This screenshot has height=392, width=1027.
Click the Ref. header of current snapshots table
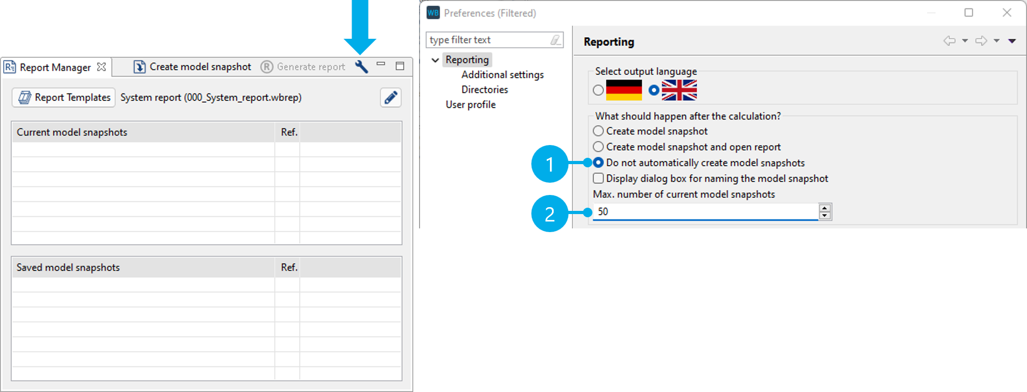(288, 132)
